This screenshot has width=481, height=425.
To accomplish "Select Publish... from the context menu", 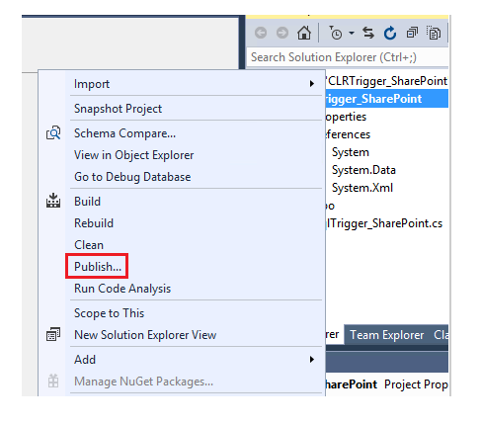I will (98, 266).
